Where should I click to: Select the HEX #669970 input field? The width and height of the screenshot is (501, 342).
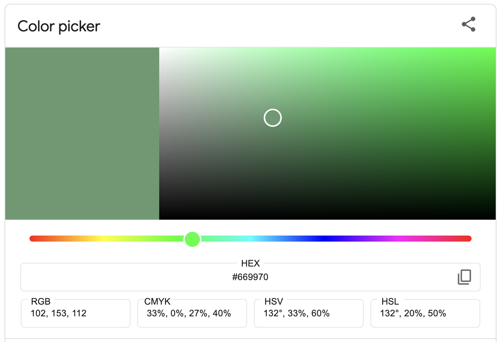[x=250, y=277]
